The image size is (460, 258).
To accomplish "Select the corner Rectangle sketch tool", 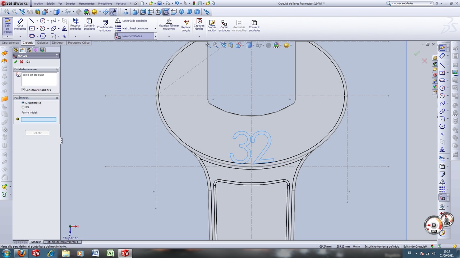I will coord(32,28).
